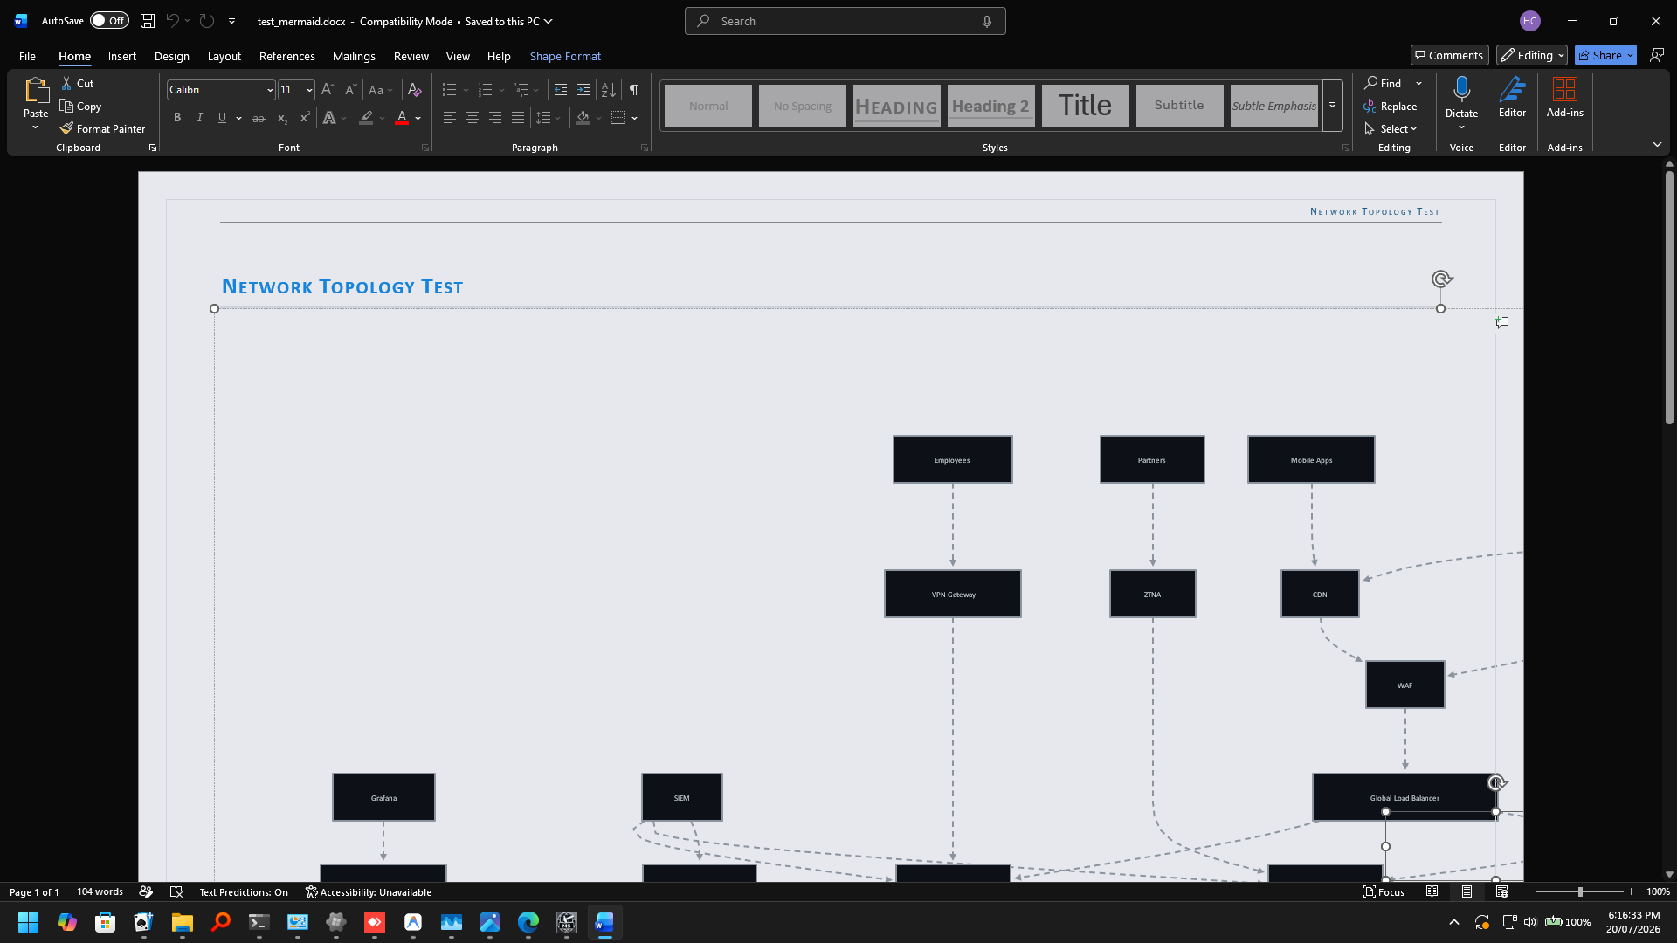Click the vertical scrollbar thumb
Image resolution: width=1677 pixels, height=943 pixels.
(1669, 297)
